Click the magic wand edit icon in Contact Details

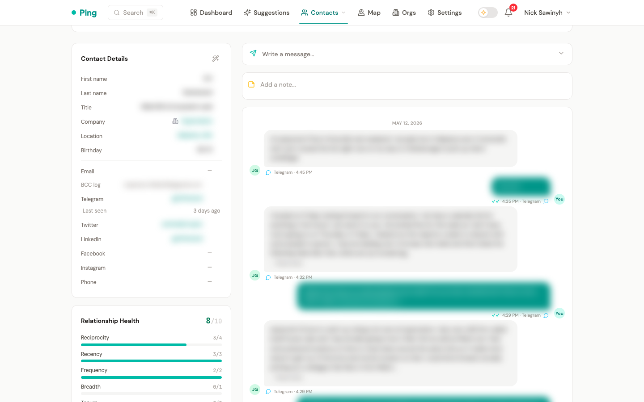coord(216,59)
